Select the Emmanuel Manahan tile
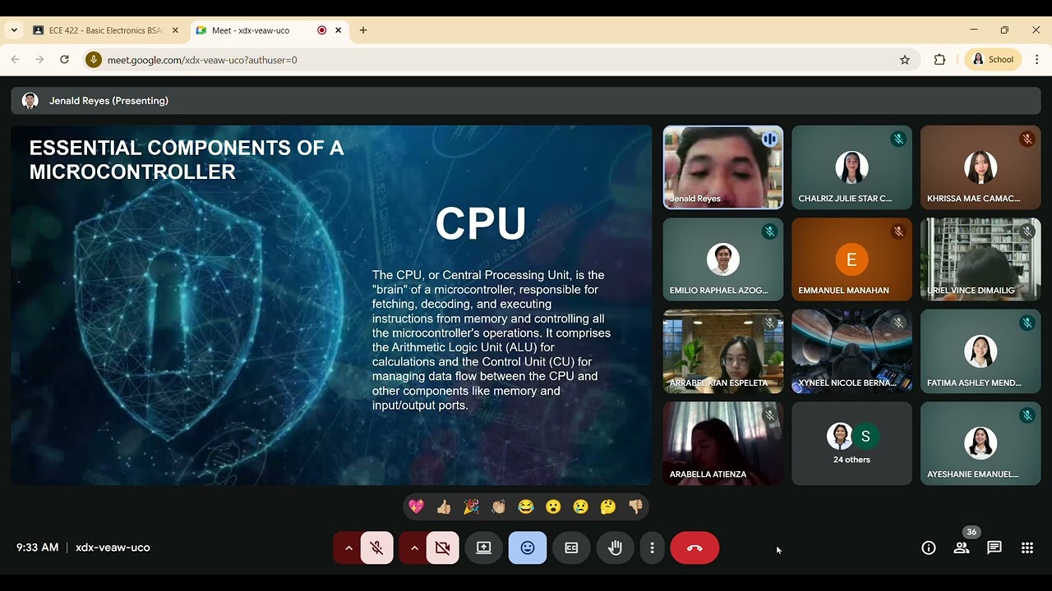1052x591 pixels. [x=851, y=259]
